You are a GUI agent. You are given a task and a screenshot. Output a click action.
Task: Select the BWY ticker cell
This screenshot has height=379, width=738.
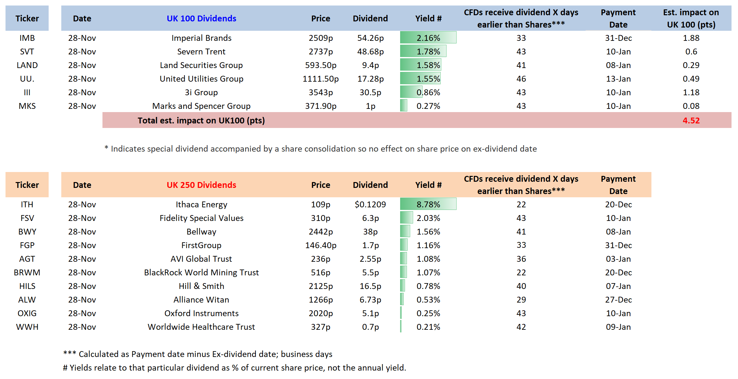coord(27,232)
